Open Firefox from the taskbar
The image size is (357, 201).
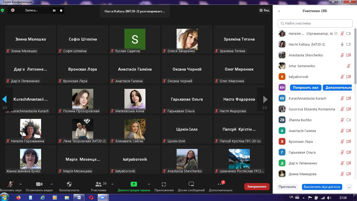18,197
